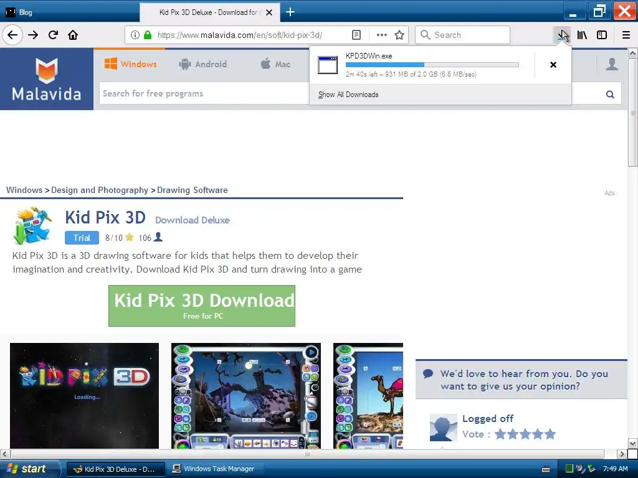This screenshot has height=478, width=638.
Task: Focus the Search for free programs field
Action: coord(204,93)
